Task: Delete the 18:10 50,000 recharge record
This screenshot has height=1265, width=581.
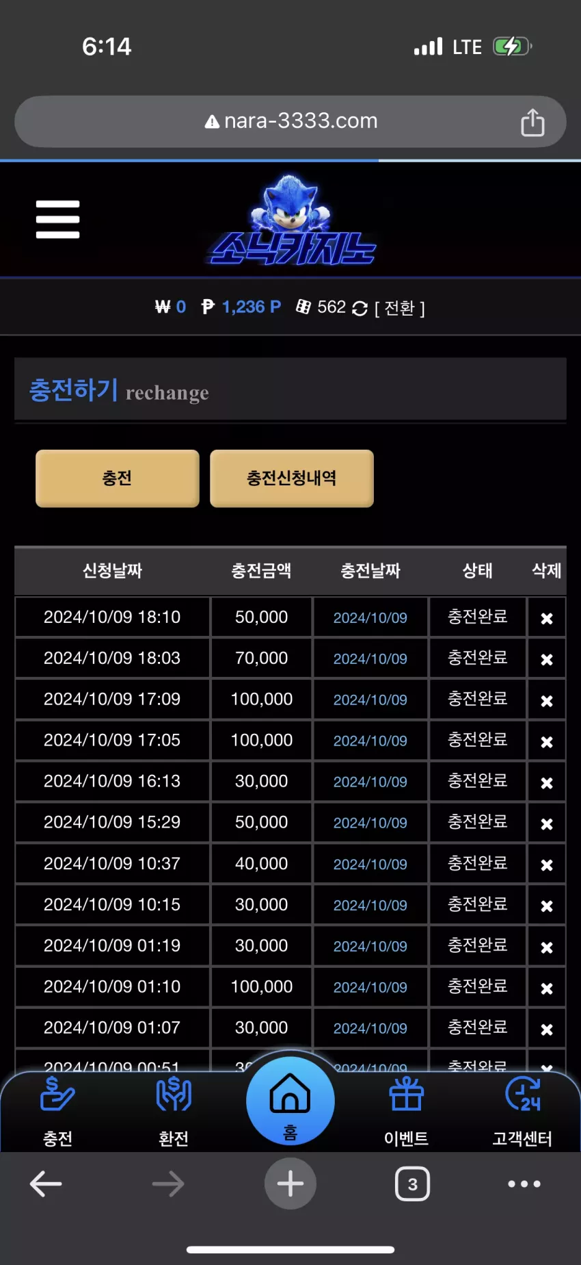Action: [x=547, y=618]
